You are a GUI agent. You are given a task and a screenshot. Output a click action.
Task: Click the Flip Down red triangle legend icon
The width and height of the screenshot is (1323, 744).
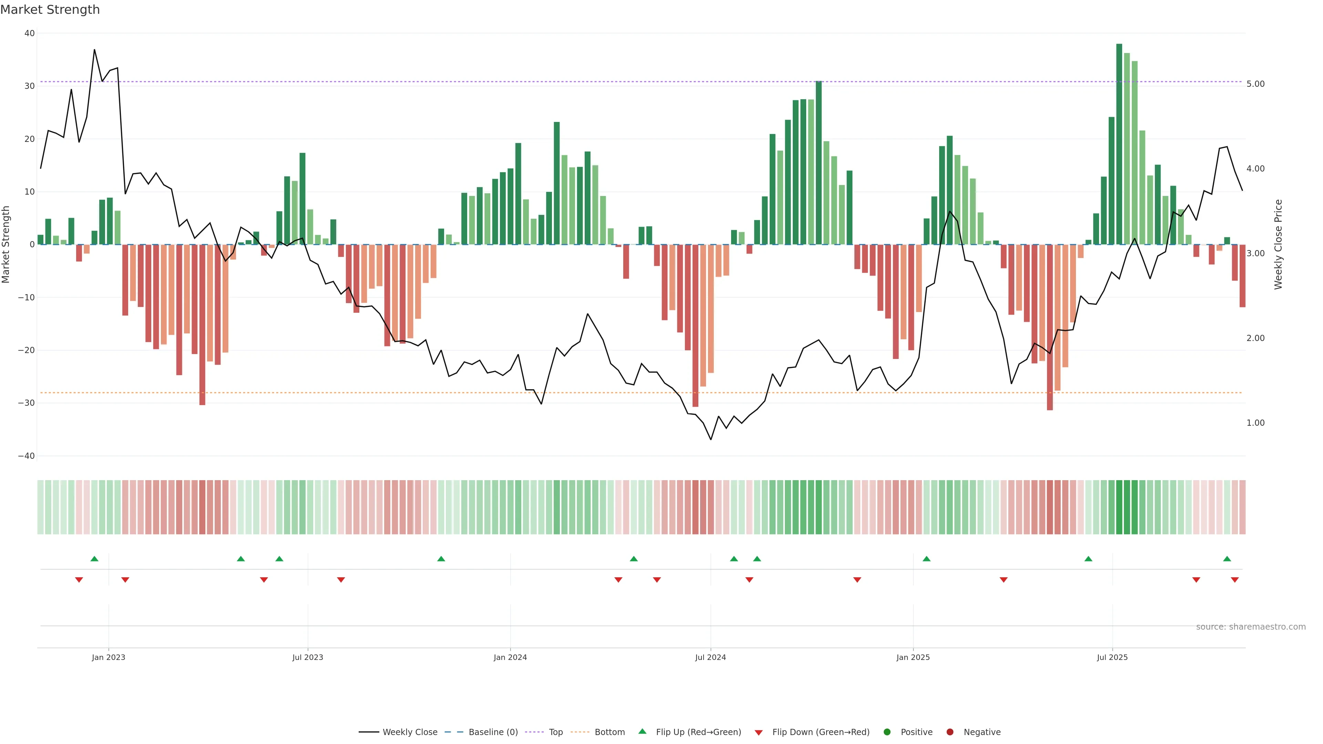(759, 733)
